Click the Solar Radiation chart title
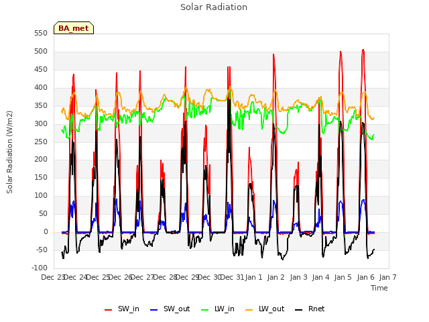Screen dimensions: 429x322 click(214, 7)
